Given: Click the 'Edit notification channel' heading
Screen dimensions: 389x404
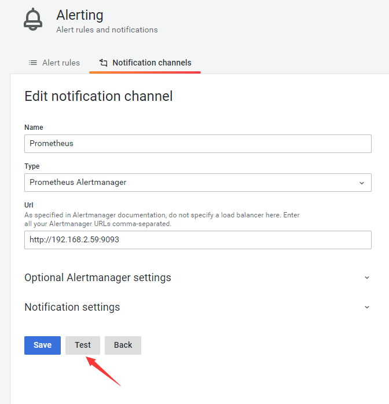Looking at the screenshot, I should 98,96.
